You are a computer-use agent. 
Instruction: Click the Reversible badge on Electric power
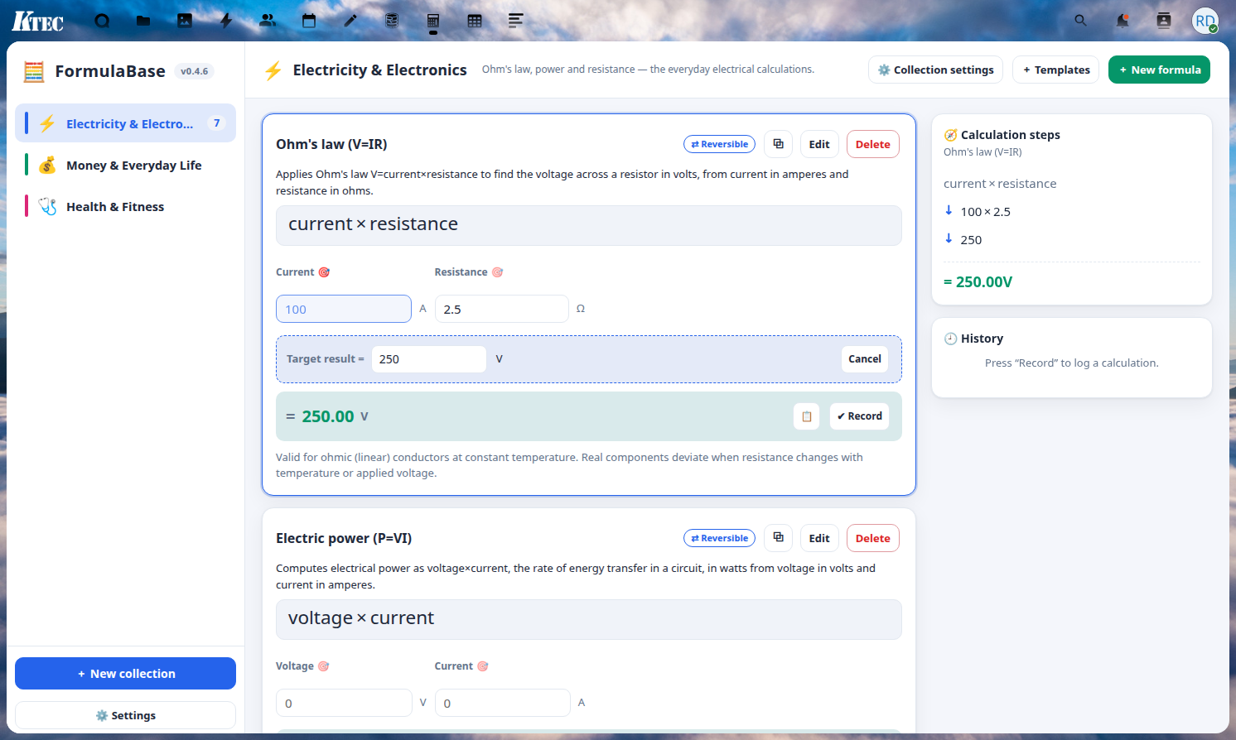tap(719, 538)
